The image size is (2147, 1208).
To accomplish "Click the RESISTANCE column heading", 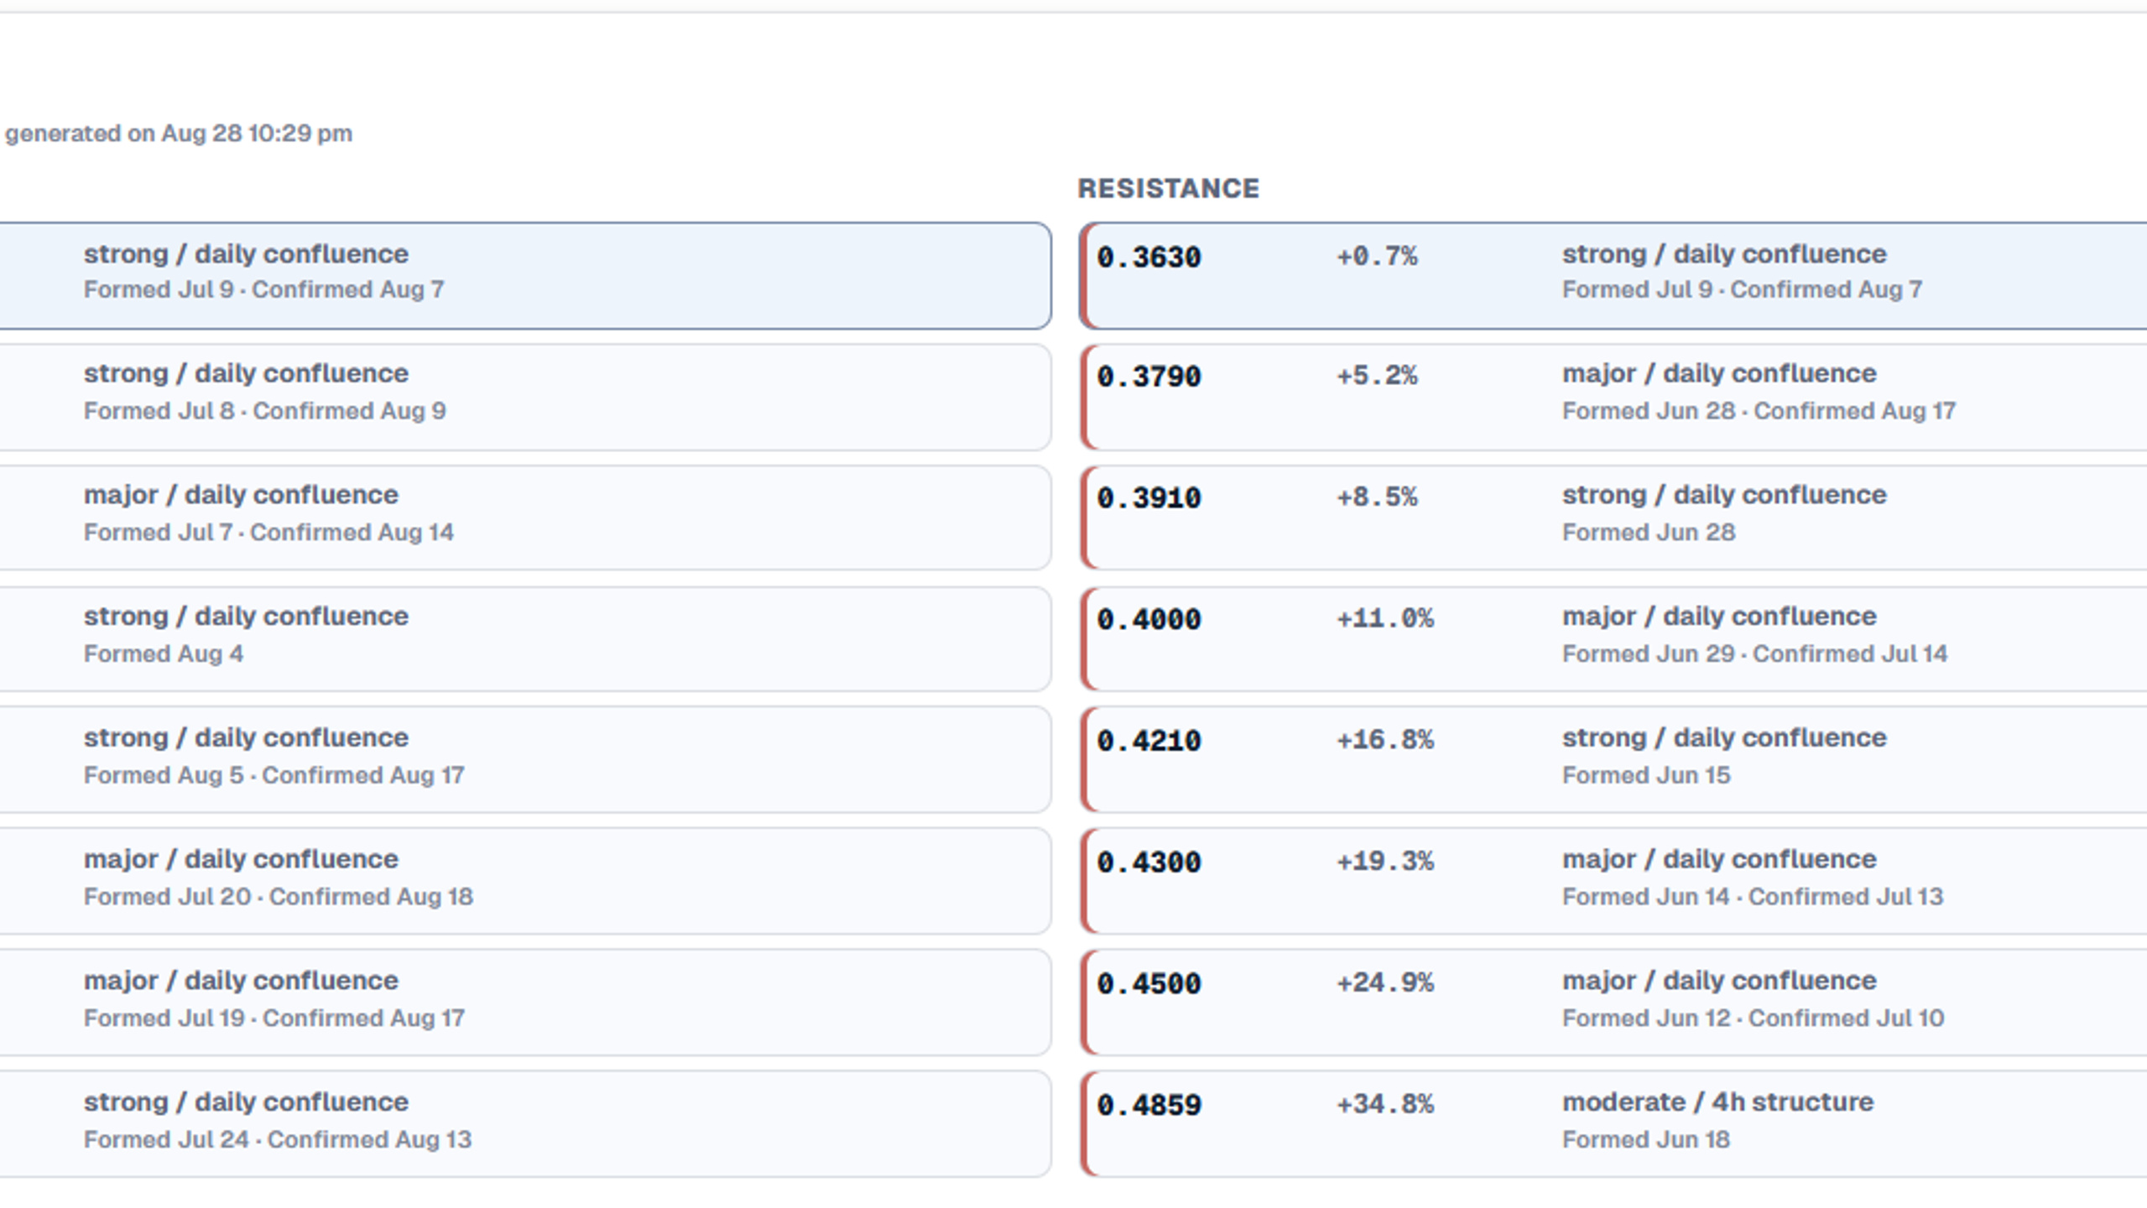I will pos(1169,189).
